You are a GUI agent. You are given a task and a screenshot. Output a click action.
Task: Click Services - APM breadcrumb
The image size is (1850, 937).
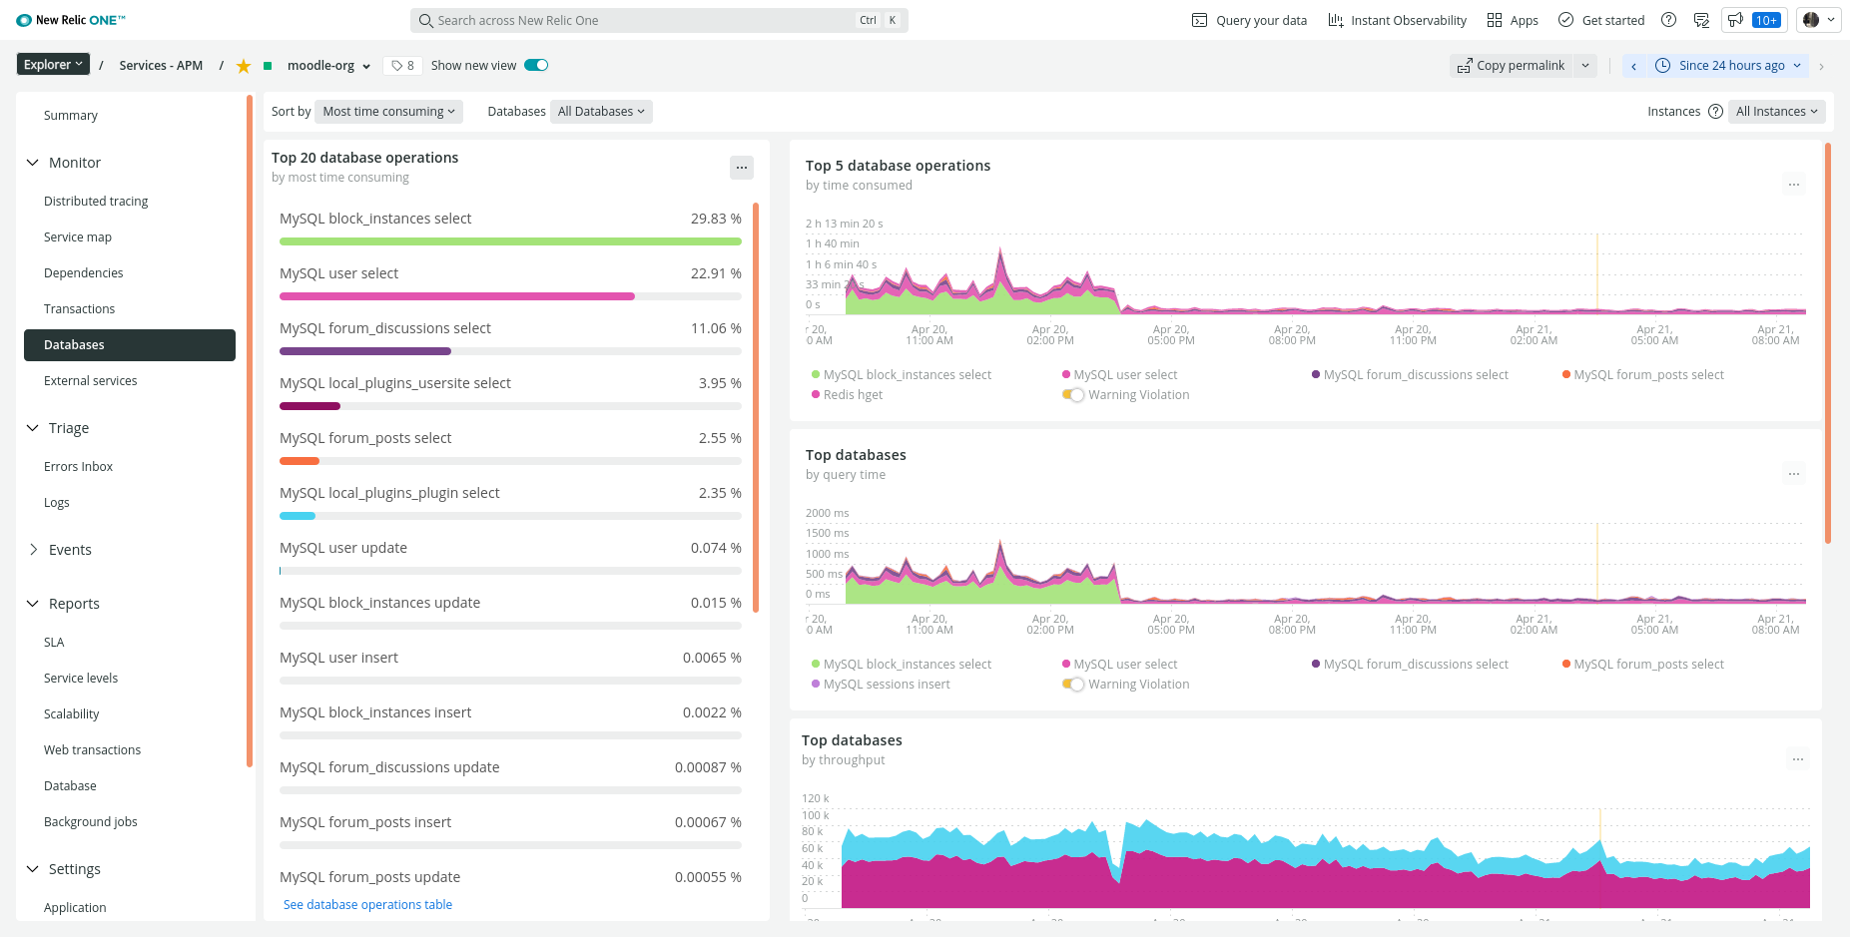[161, 66]
